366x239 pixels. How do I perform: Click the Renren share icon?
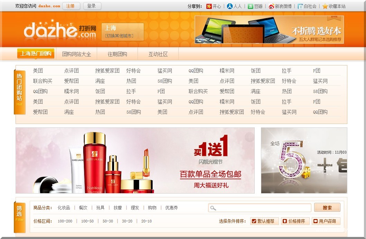click(229, 6)
